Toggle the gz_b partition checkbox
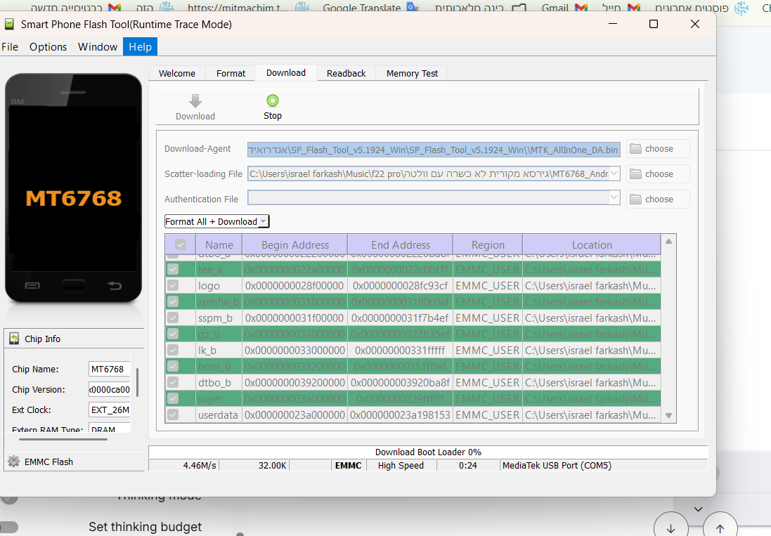 (x=173, y=334)
